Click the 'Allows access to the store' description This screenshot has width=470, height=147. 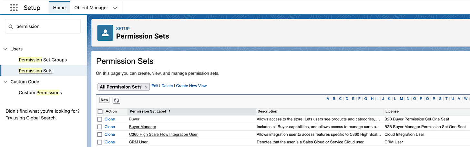pos(319,119)
